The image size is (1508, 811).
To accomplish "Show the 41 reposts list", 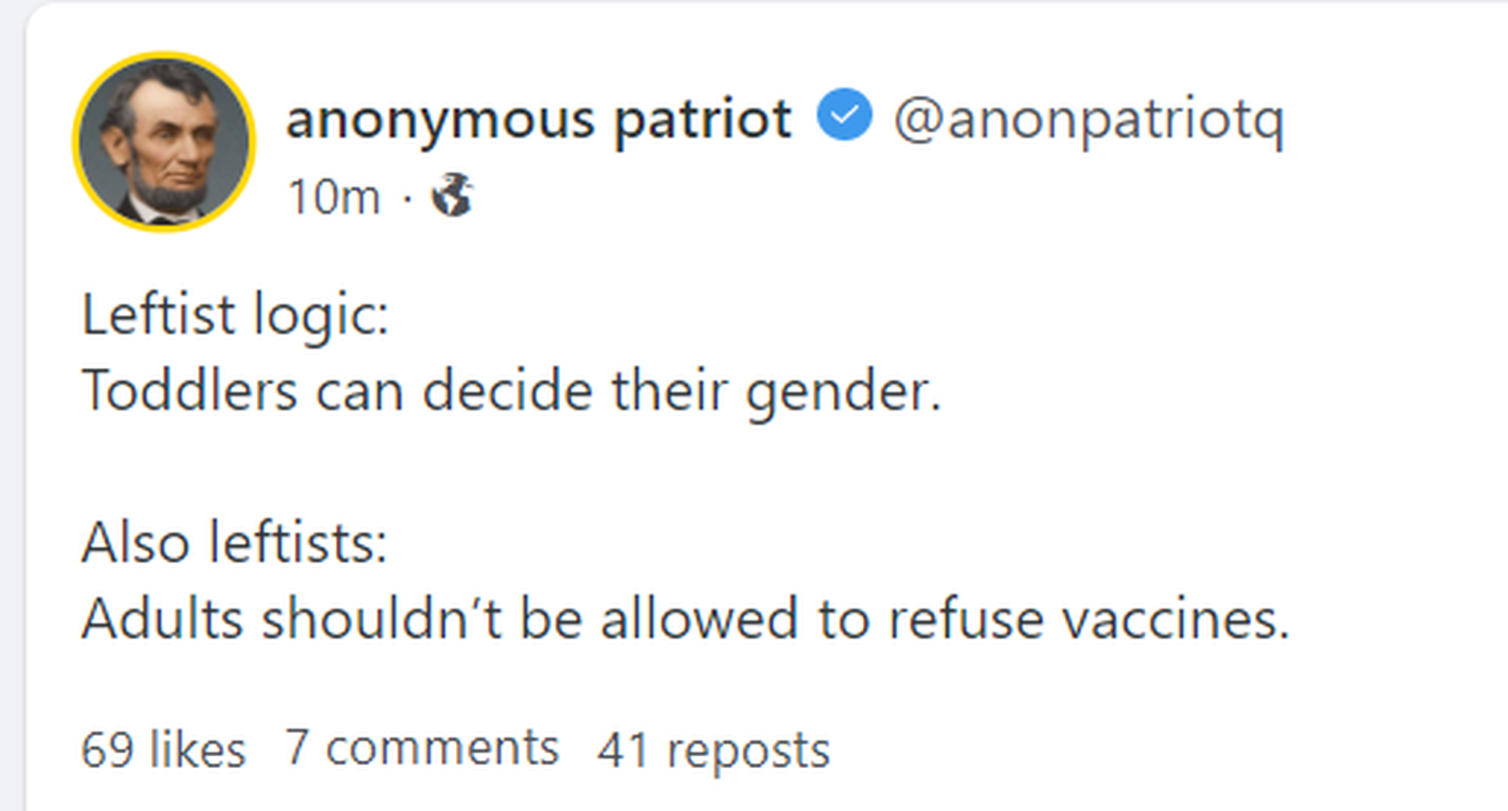I will click(713, 749).
